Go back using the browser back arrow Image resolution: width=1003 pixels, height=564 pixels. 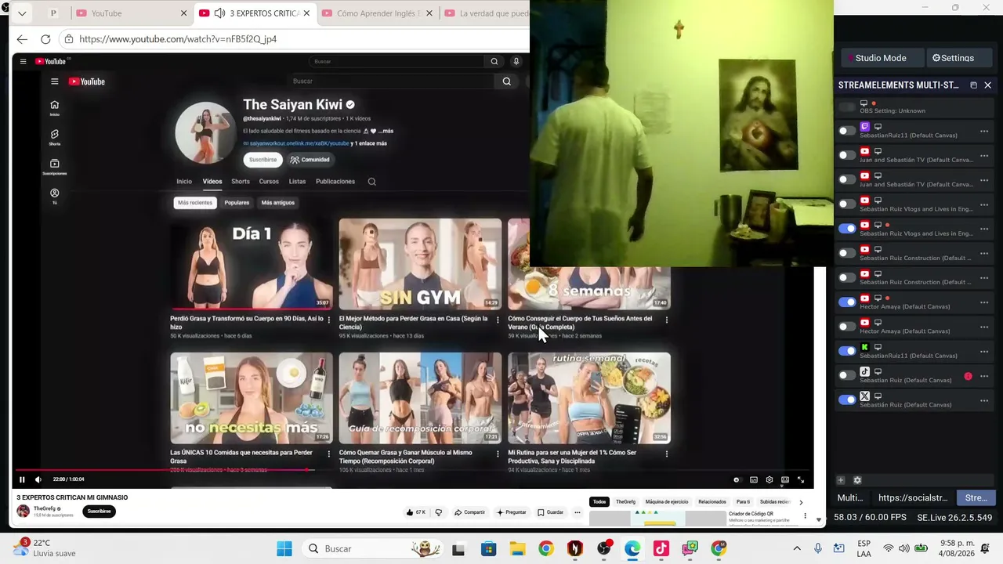[x=22, y=39]
